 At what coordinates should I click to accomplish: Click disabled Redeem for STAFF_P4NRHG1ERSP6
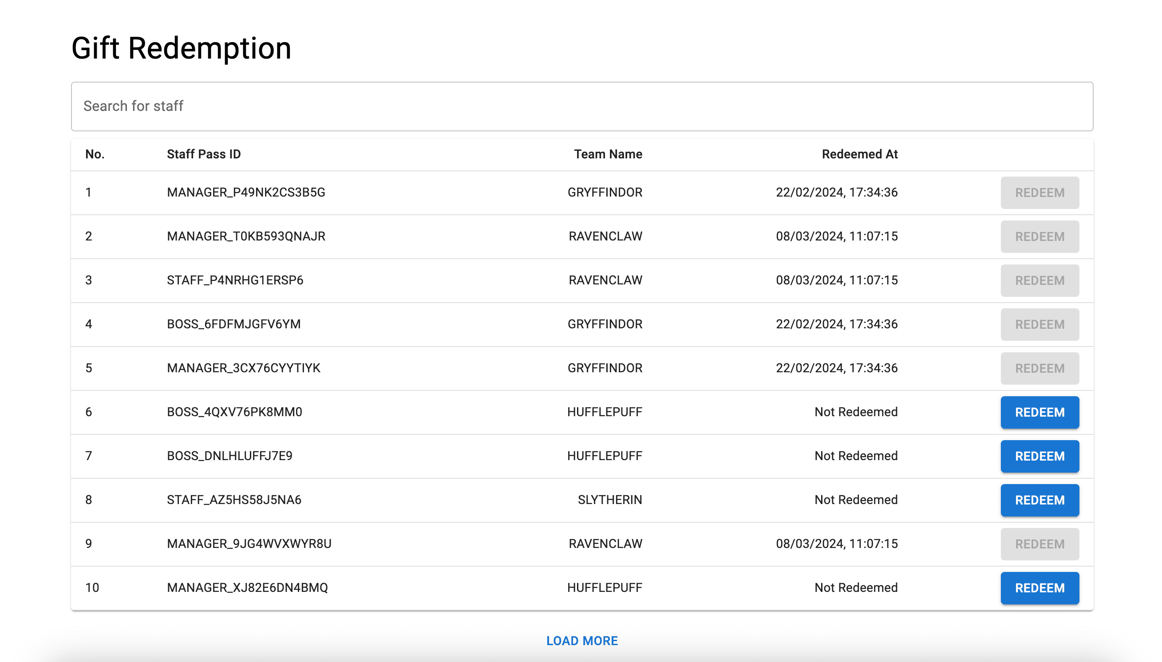point(1039,280)
